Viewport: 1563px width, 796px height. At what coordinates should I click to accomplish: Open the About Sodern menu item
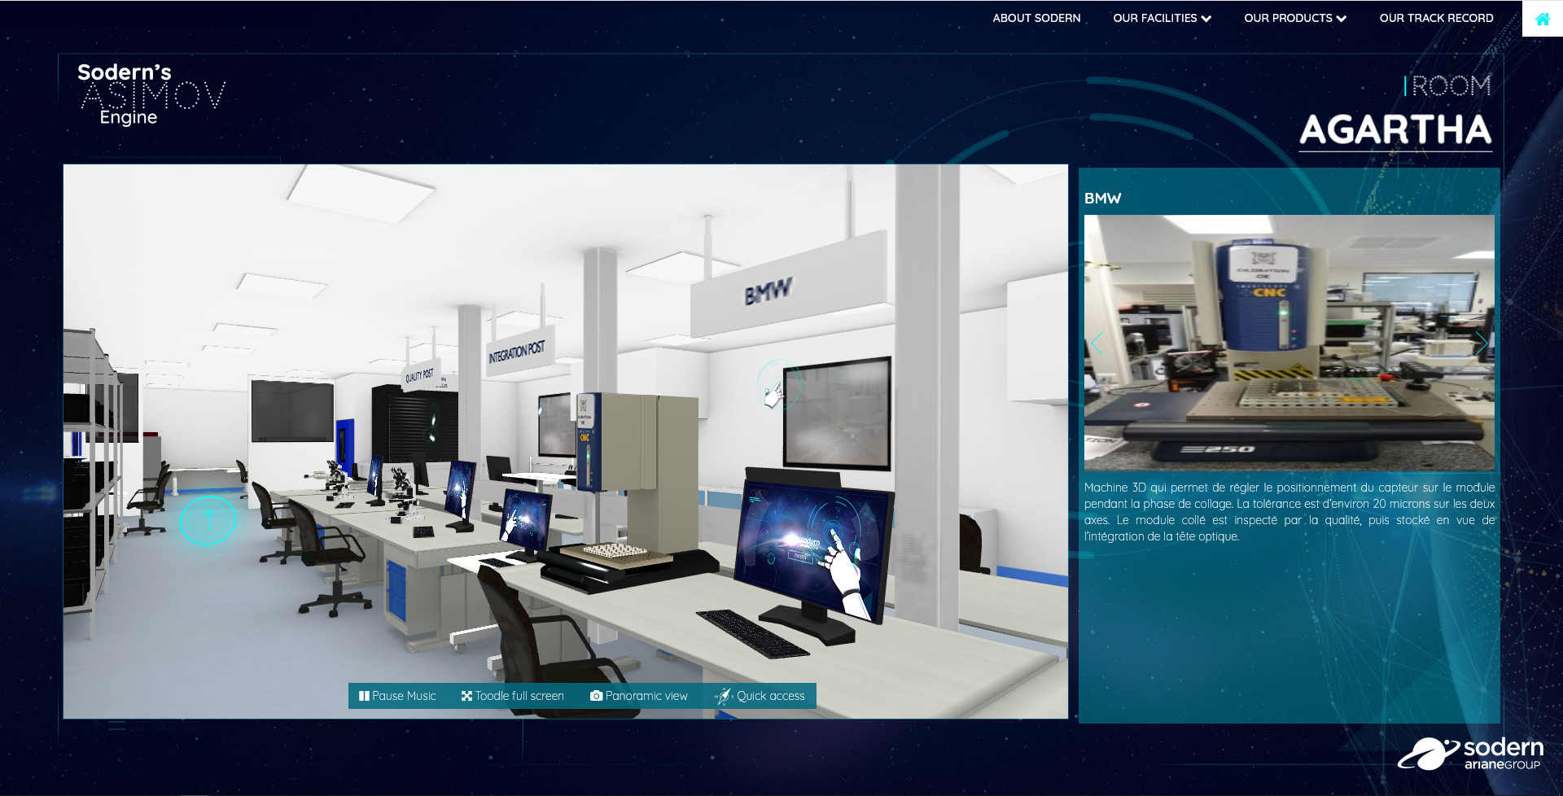coord(1036,18)
